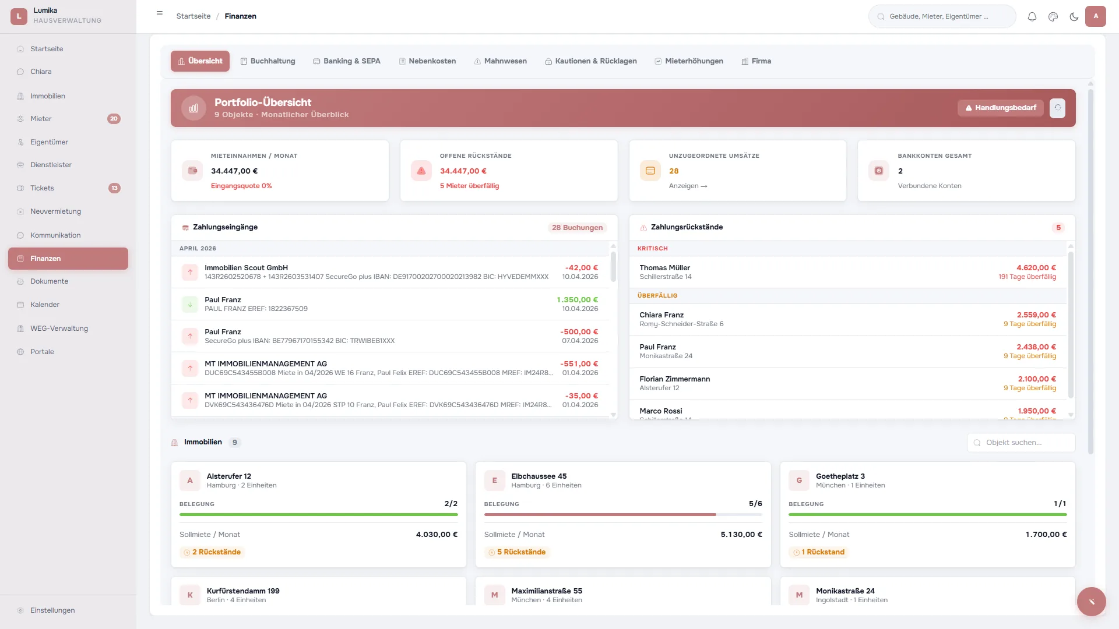Switch to the Buchhaltung tab
The image size is (1119, 629).
[268, 61]
